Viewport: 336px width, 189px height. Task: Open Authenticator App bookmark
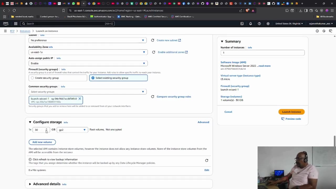102,17
